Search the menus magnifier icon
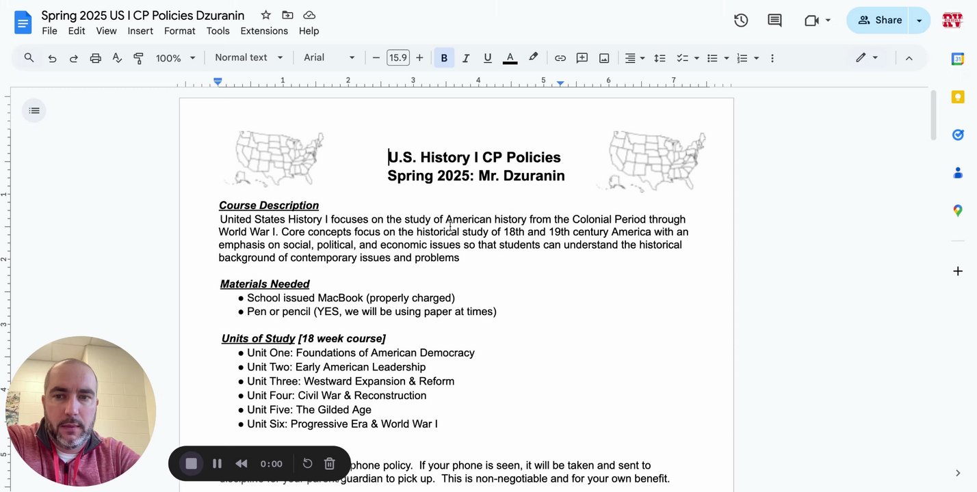The height and width of the screenshot is (492, 977). (29, 58)
